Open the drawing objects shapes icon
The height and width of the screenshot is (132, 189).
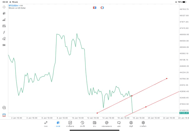tap(4, 39)
